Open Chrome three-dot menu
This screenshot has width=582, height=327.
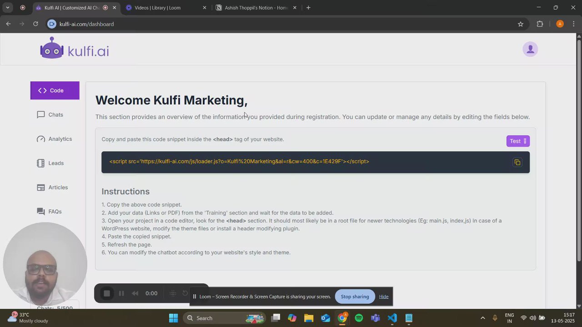[574, 24]
